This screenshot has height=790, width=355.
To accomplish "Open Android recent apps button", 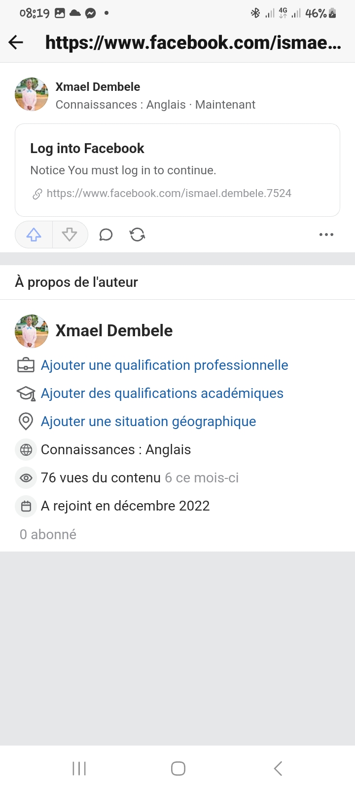I will click(79, 768).
